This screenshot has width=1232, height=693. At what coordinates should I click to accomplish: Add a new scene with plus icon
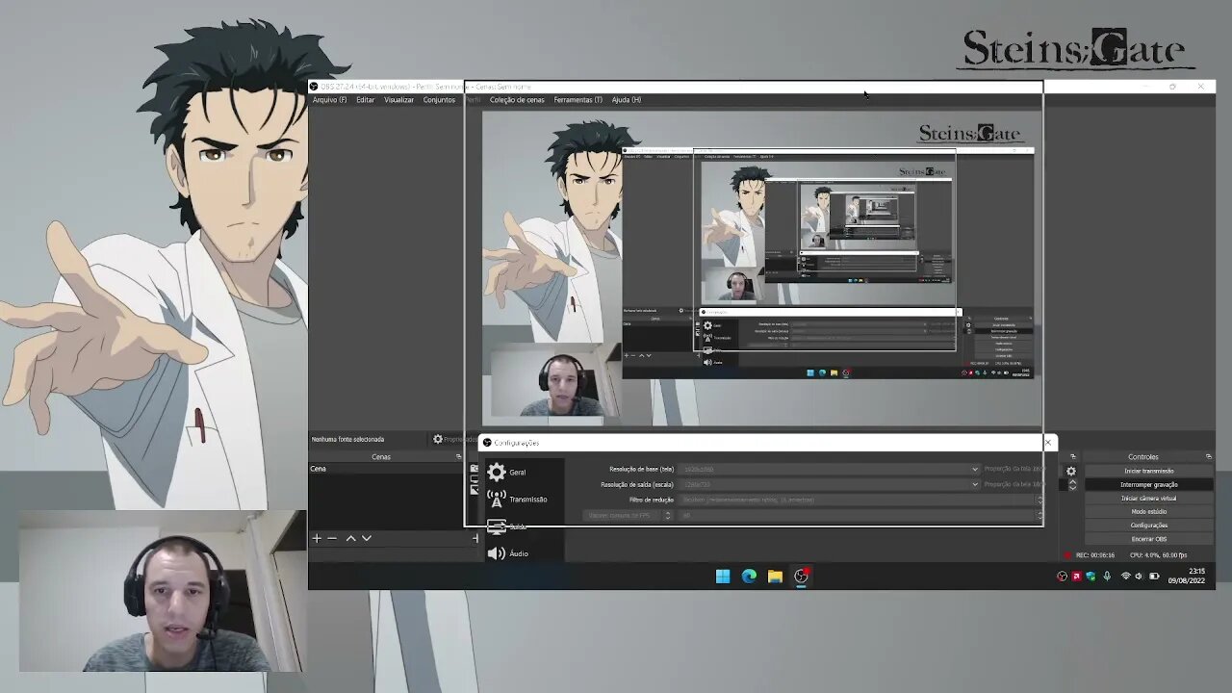coord(317,538)
